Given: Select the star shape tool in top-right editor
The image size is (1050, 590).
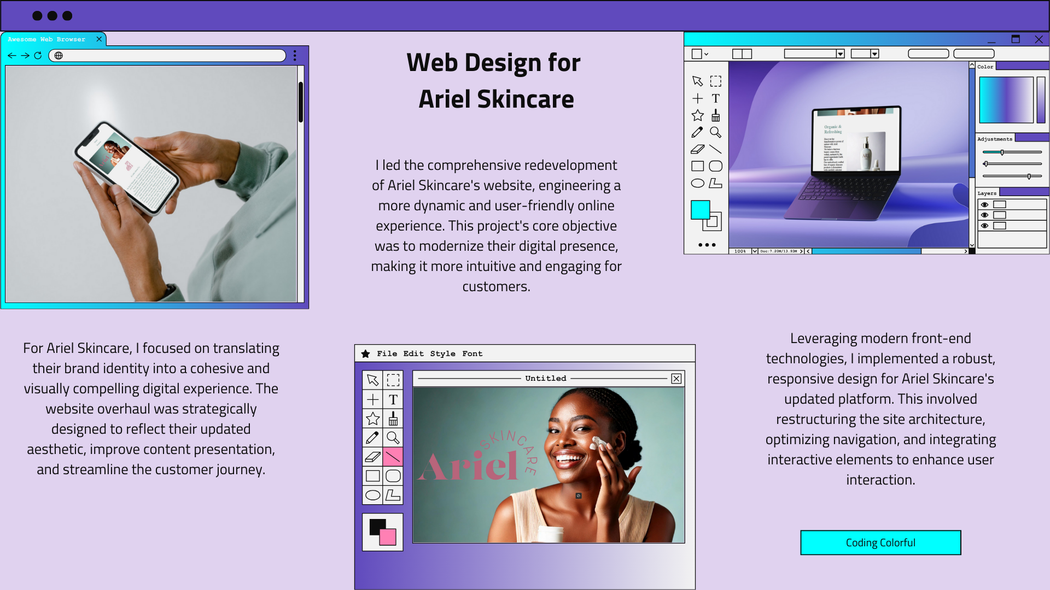Looking at the screenshot, I should 697,115.
